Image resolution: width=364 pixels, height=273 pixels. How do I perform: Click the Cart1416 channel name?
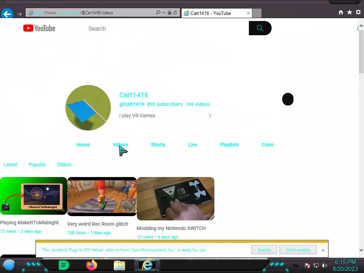point(134,95)
